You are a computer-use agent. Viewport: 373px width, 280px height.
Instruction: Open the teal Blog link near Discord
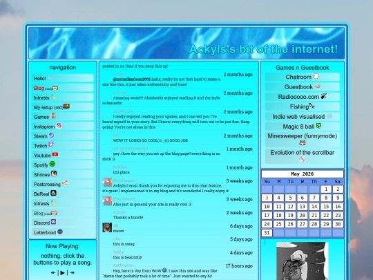63,213
